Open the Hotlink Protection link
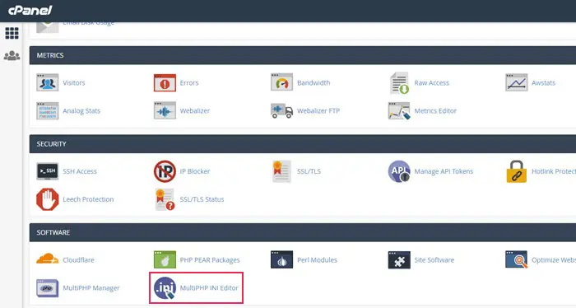This screenshot has height=308, width=576. click(x=554, y=171)
